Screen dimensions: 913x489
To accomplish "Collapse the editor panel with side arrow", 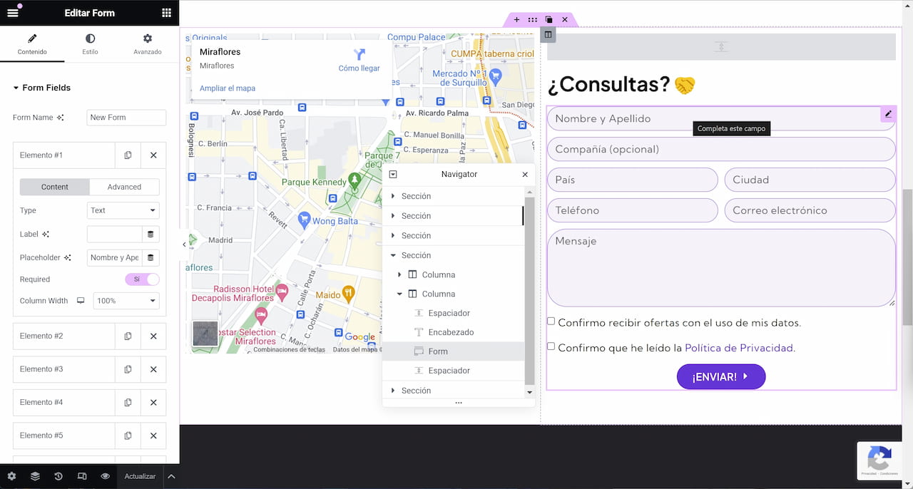I will click(x=184, y=244).
